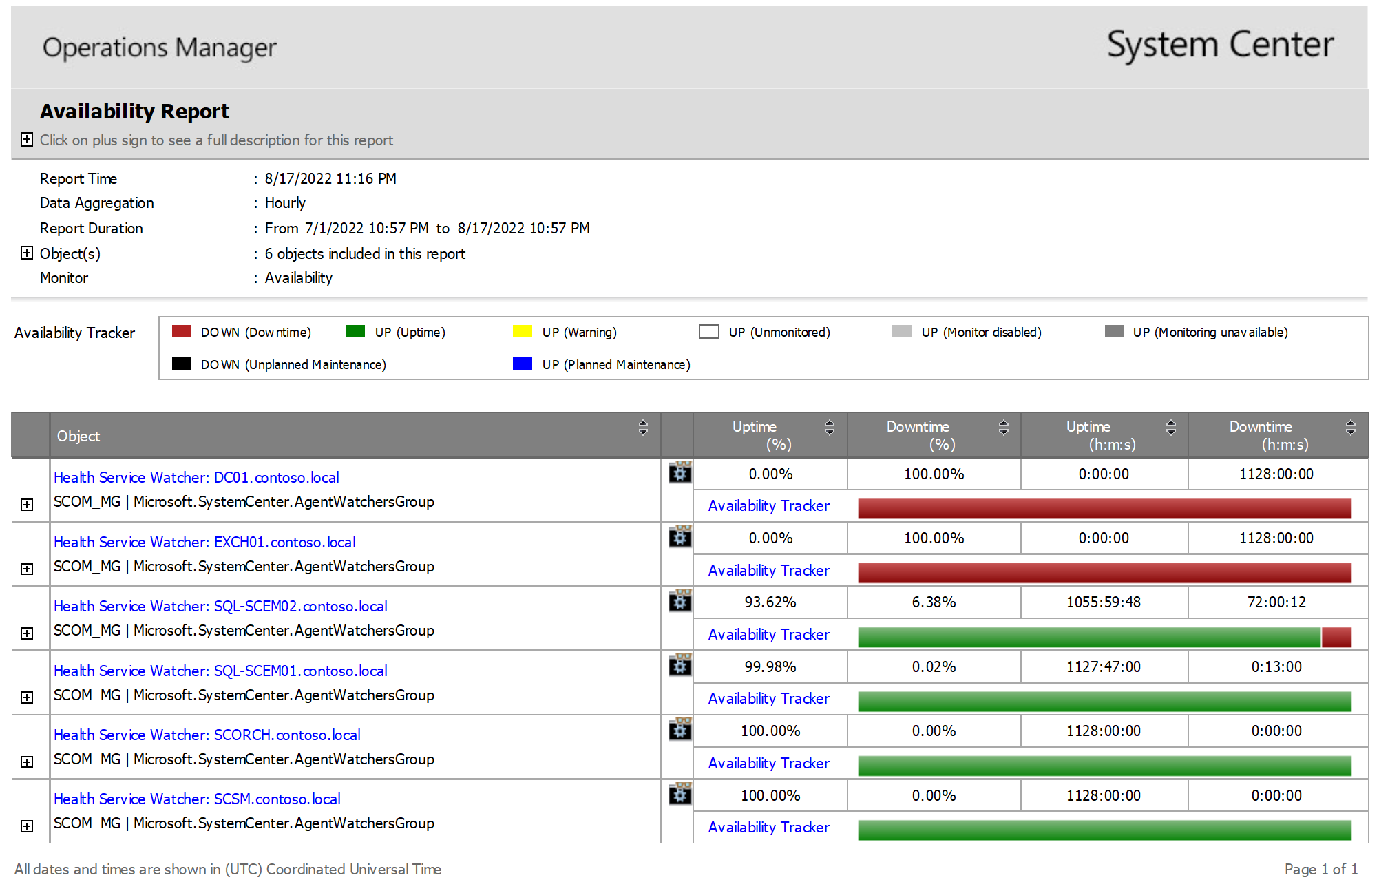Expand the SQL-SCEM02.contoso.local row
Screen dimensions: 1379x882
coord(27,633)
